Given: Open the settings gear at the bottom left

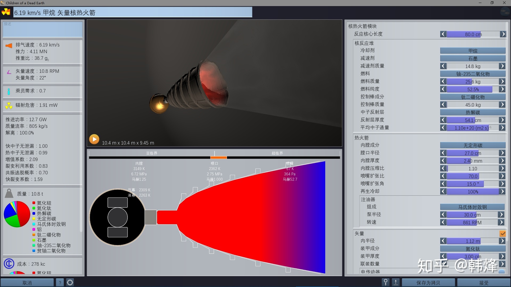Looking at the screenshot, I should click(70, 282).
